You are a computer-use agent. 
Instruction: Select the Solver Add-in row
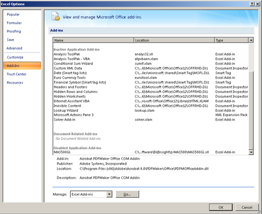pos(150,120)
